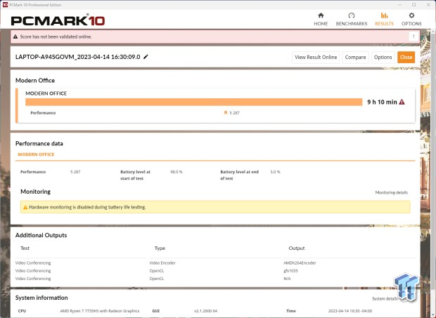Maximize the PCMark 10 window
This screenshot has height=318, width=436.
413,5
